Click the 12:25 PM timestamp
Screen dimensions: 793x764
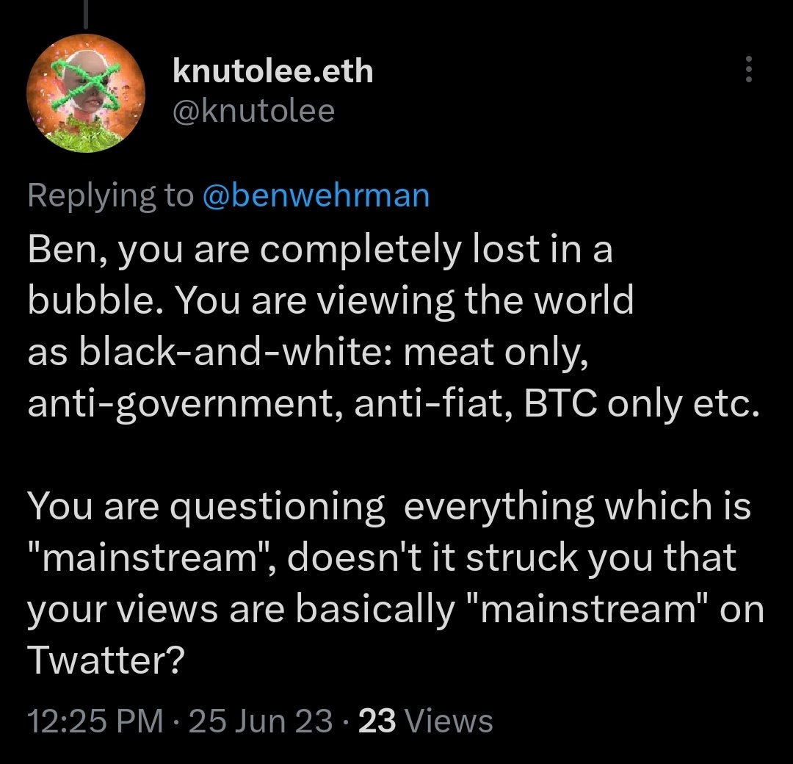coord(95,721)
